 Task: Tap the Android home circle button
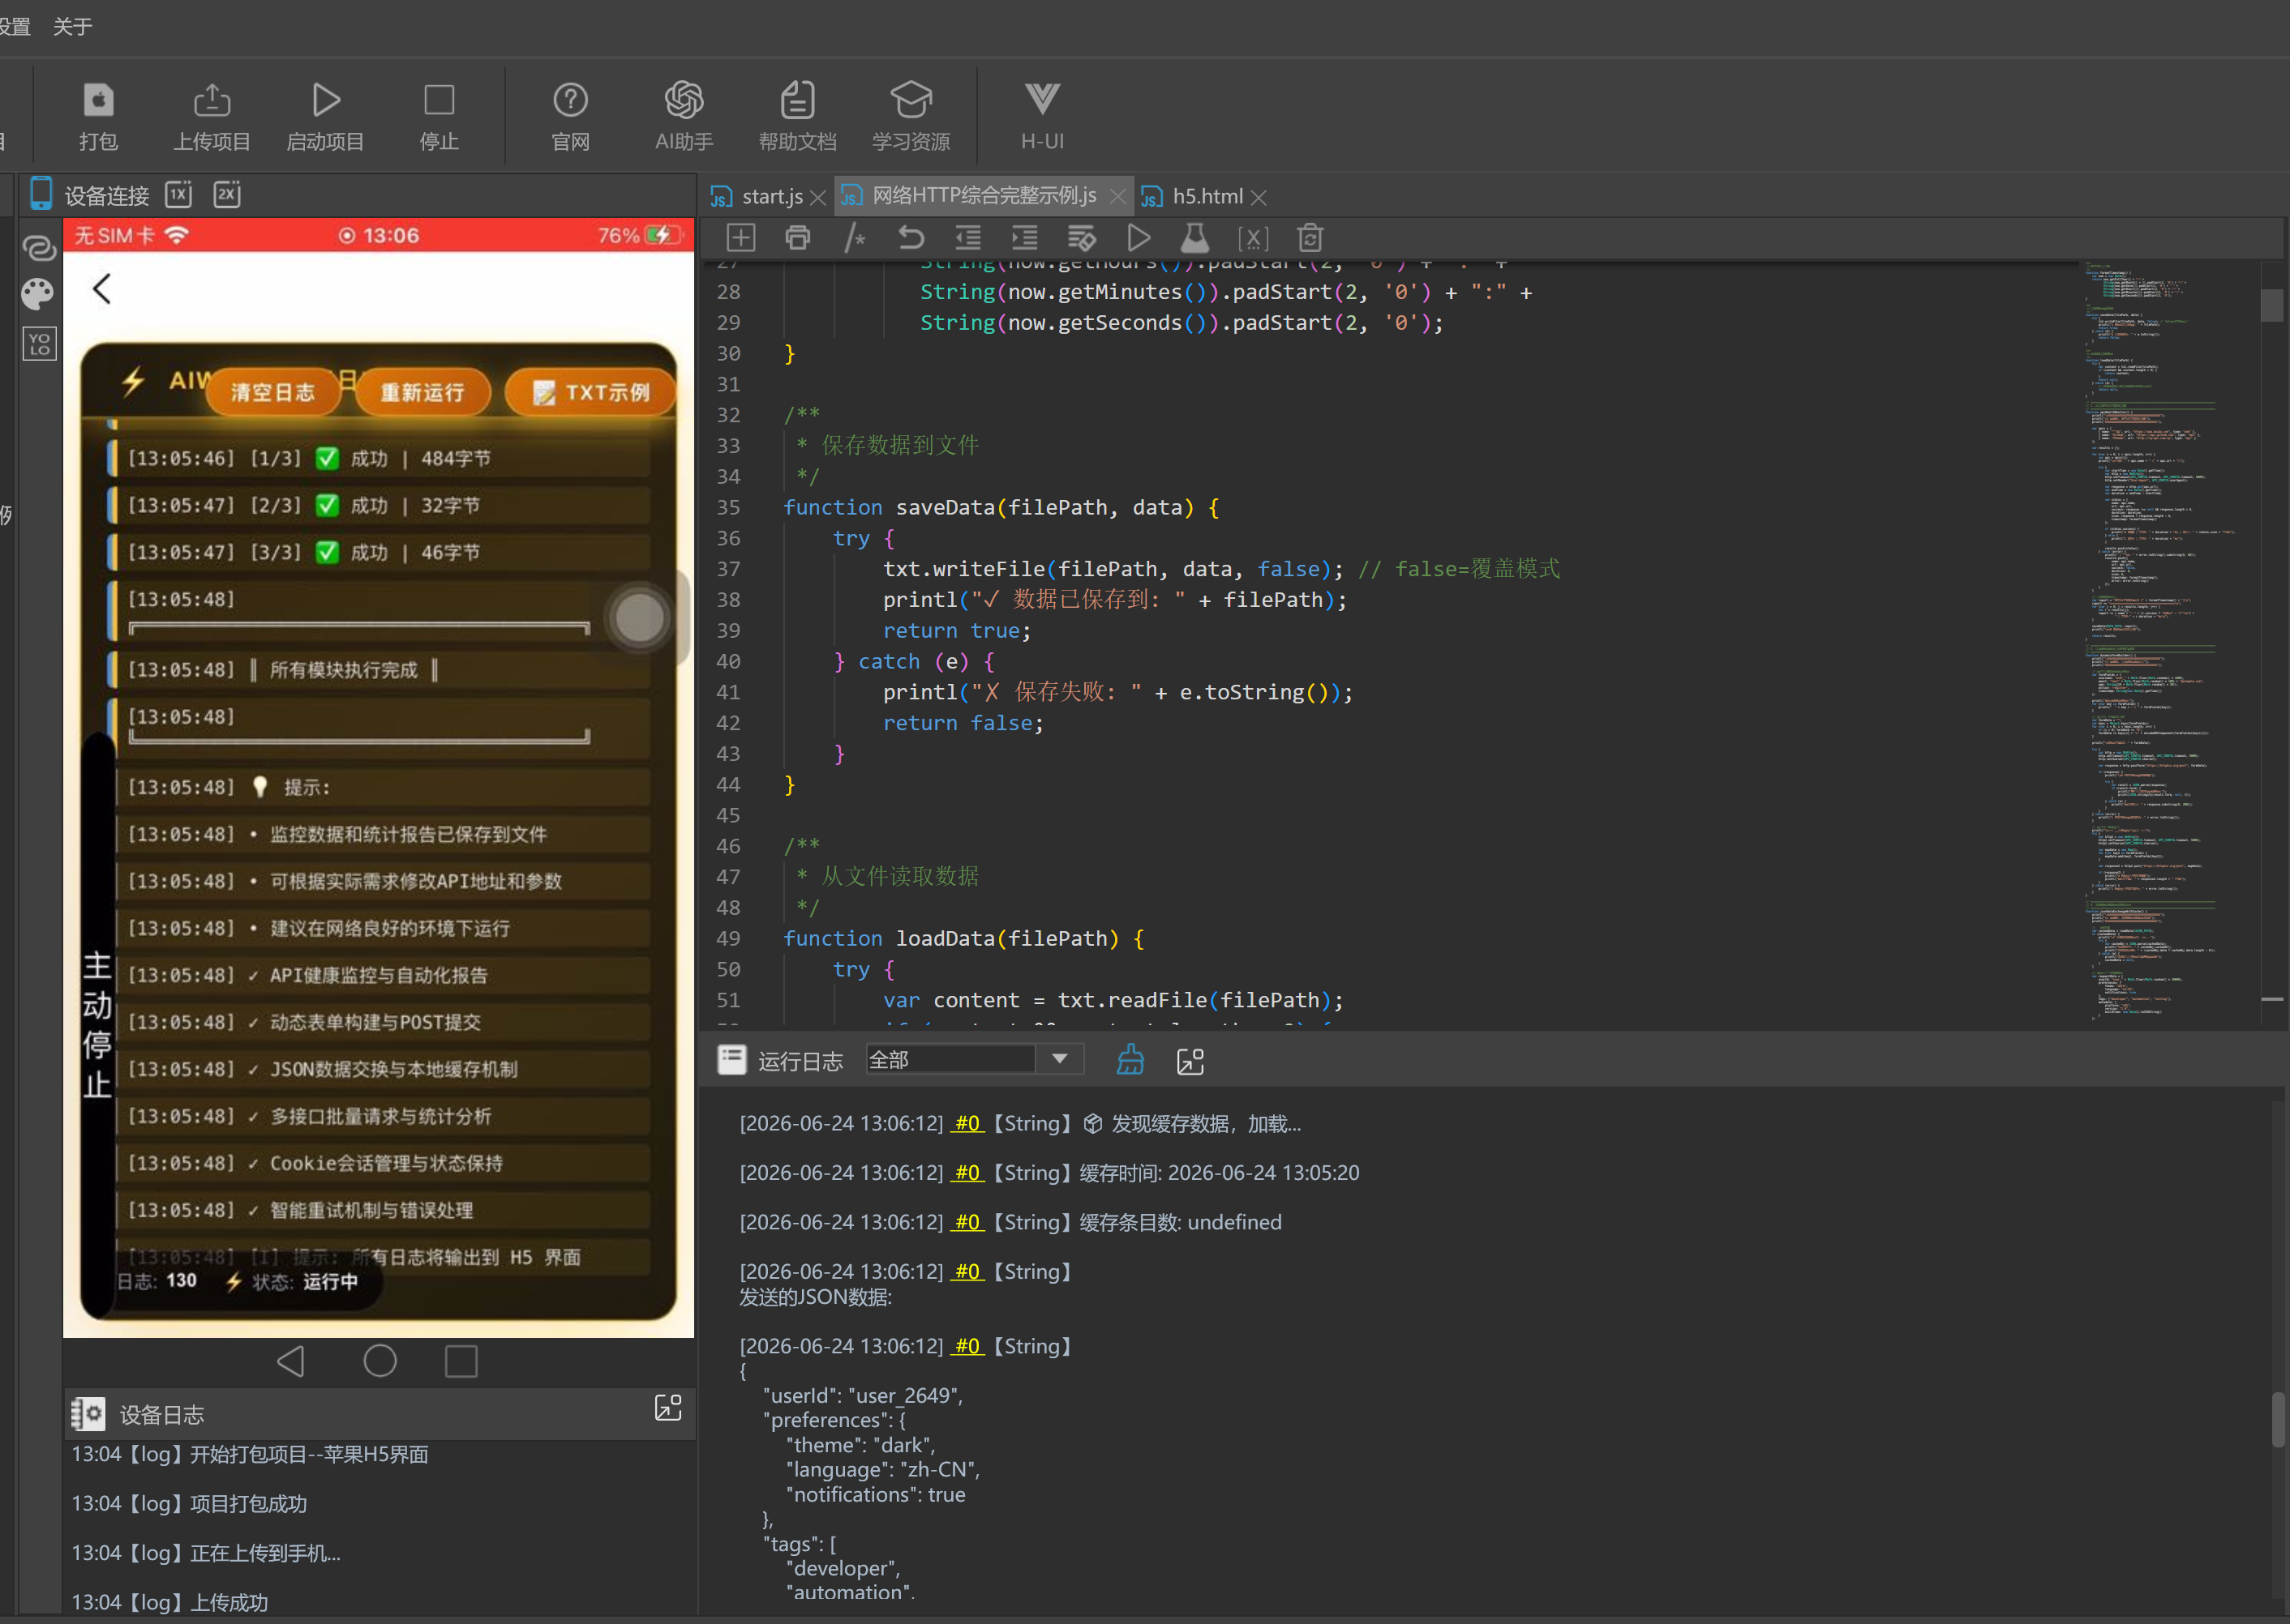tap(380, 1361)
